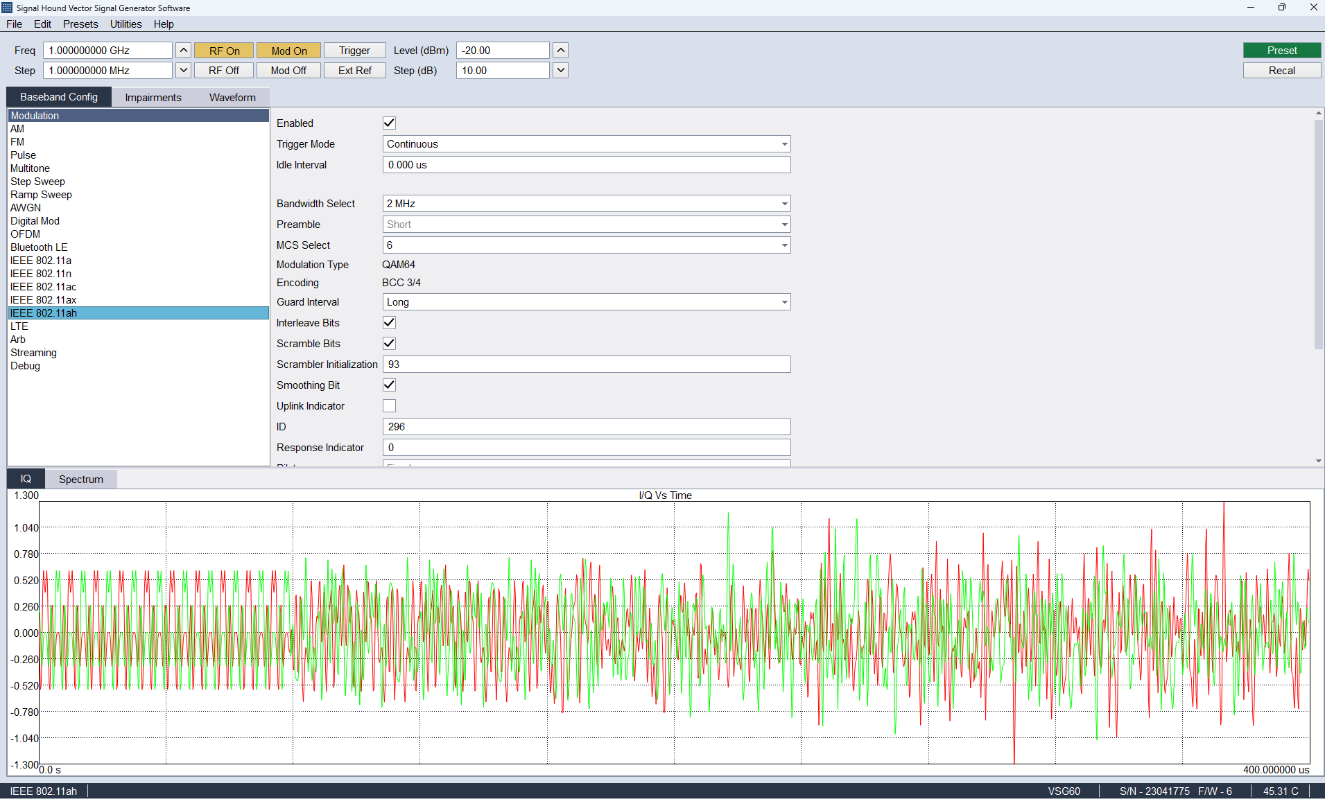Open the Presets menu
Screen dimensions: 1325x799
(80, 24)
